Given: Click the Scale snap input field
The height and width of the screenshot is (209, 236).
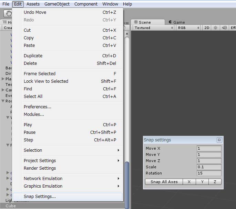Looking at the screenshot, I should pyautogui.click(x=209, y=167).
